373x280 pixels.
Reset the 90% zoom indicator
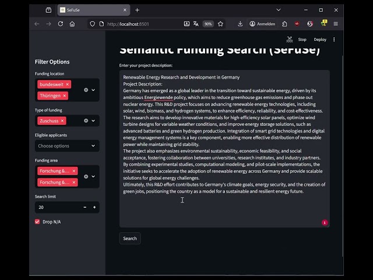208,24
